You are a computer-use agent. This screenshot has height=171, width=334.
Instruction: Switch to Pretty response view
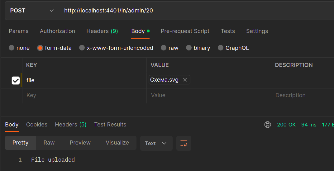point(21,143)
